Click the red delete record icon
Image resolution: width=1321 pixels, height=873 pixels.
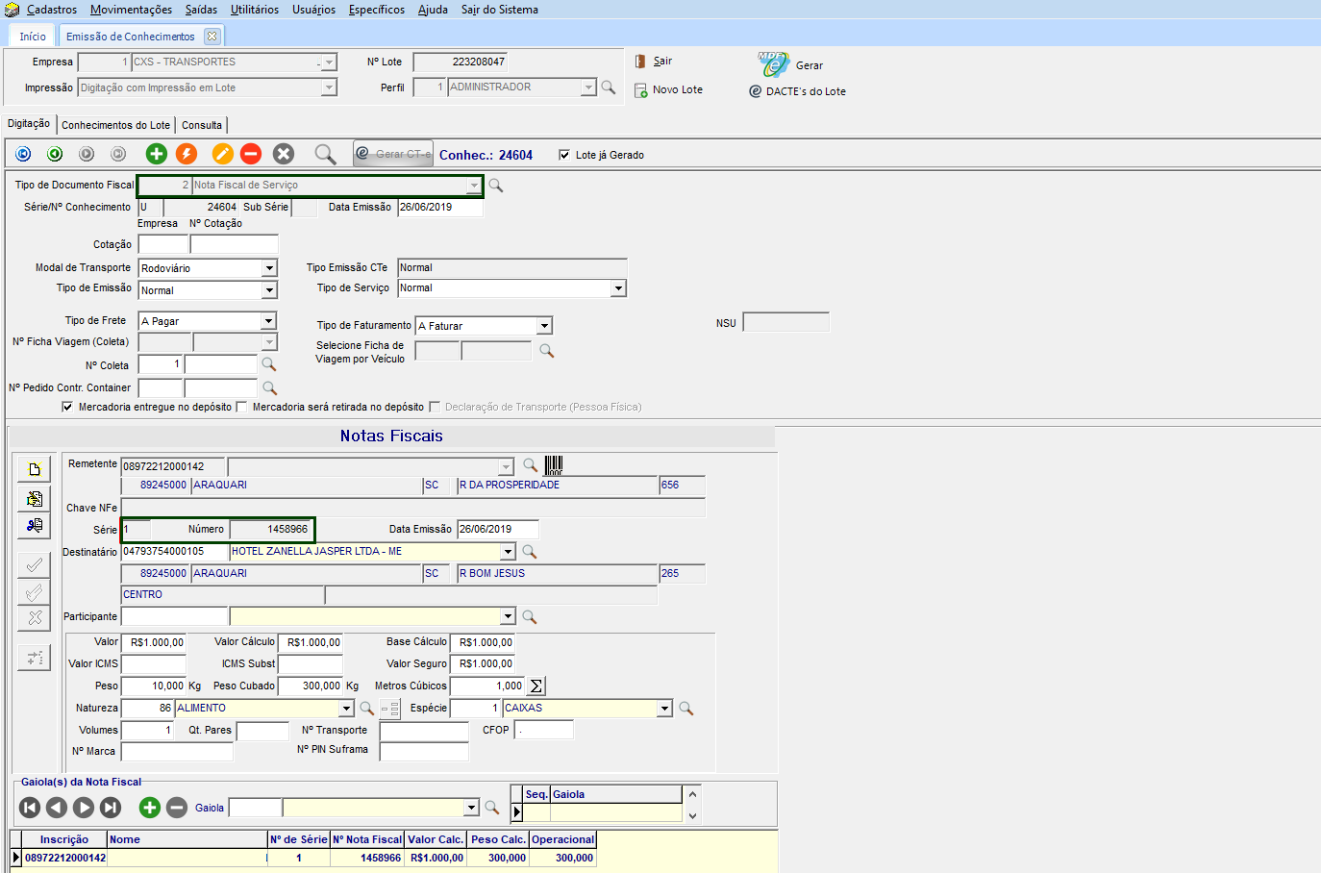pos(251,154)
